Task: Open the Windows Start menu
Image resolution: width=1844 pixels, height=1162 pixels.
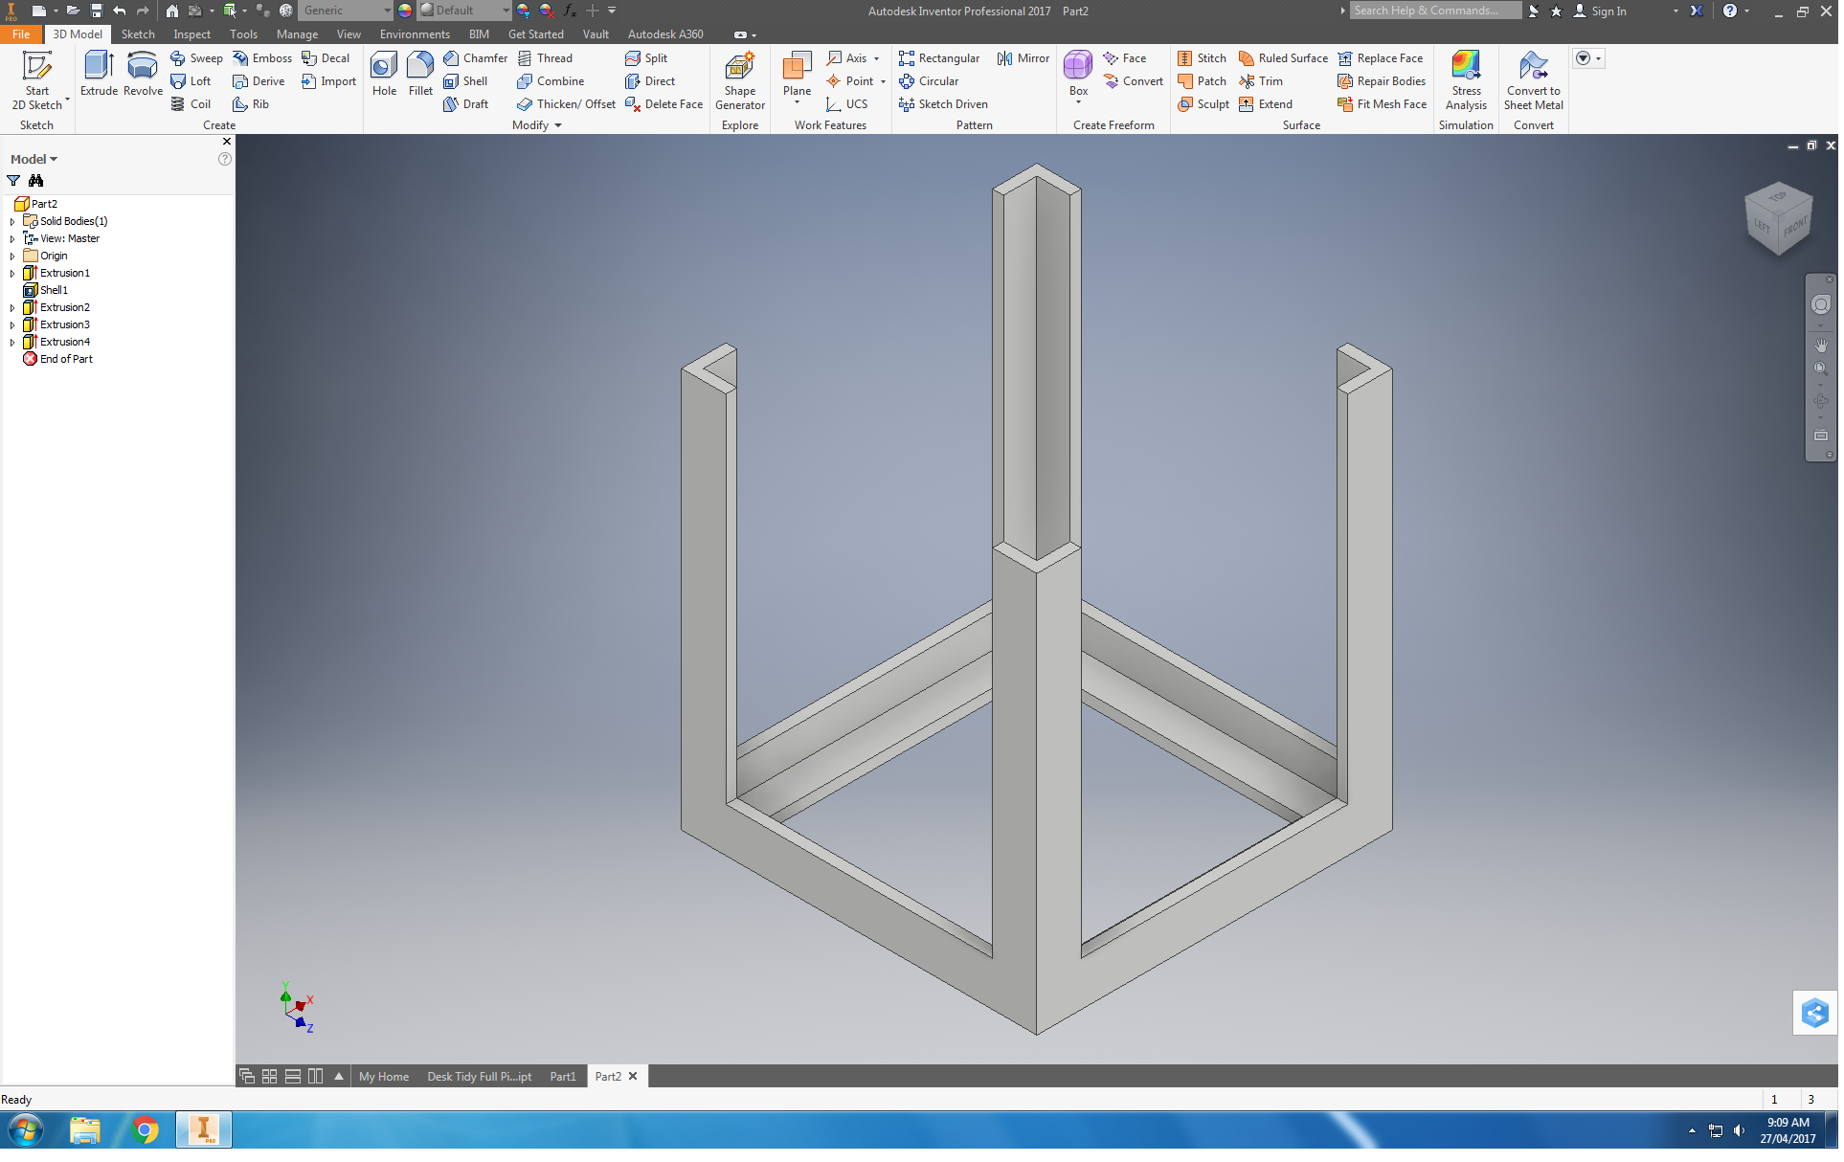Action: 26,1130
